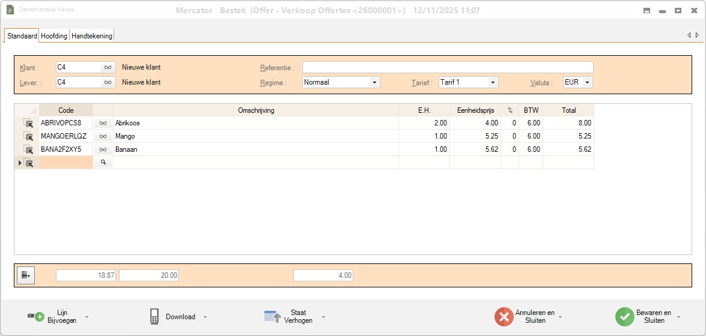Click the Download button

[173, 317]
